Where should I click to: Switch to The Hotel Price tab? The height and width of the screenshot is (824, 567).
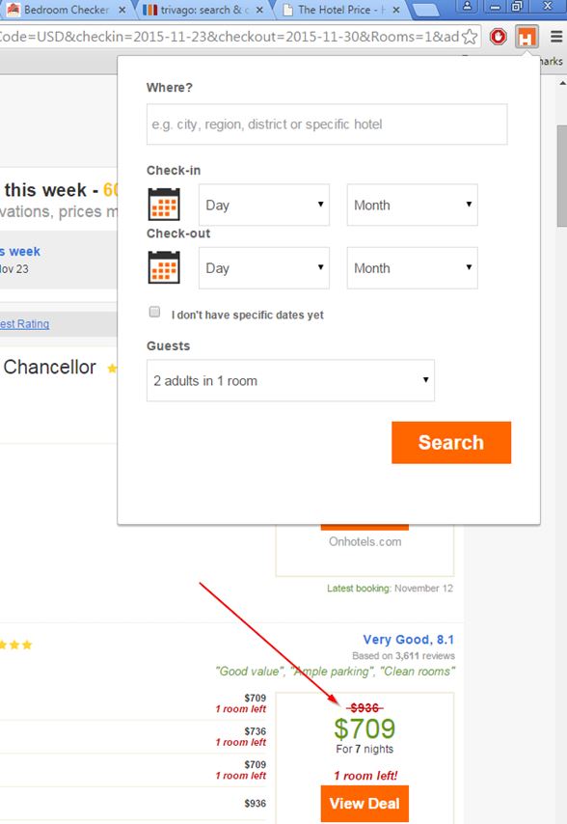(340, 10)
